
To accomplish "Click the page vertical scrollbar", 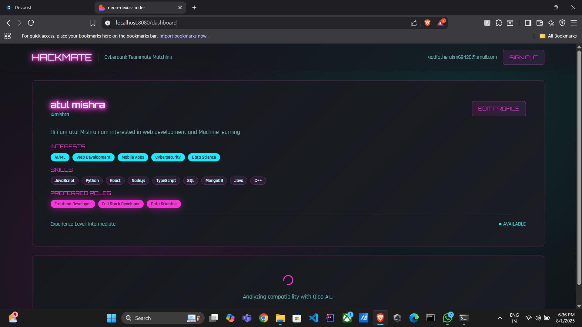I will [579, 167].
